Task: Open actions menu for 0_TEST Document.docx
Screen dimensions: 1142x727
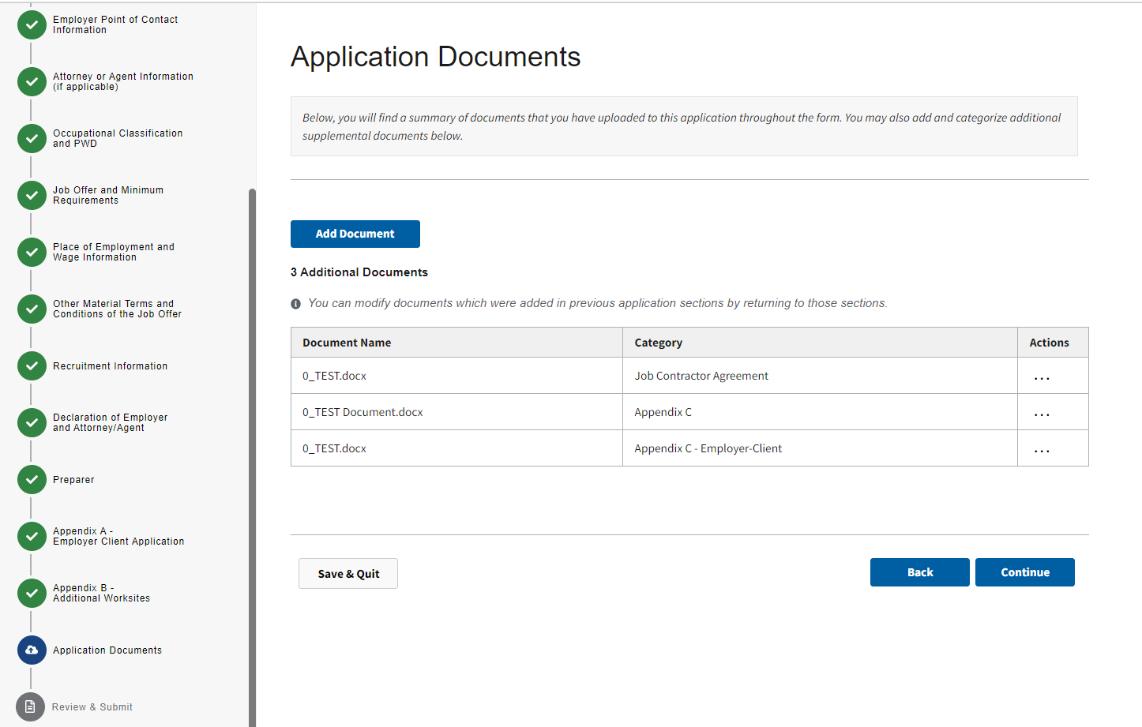Action: point(1042,414)
